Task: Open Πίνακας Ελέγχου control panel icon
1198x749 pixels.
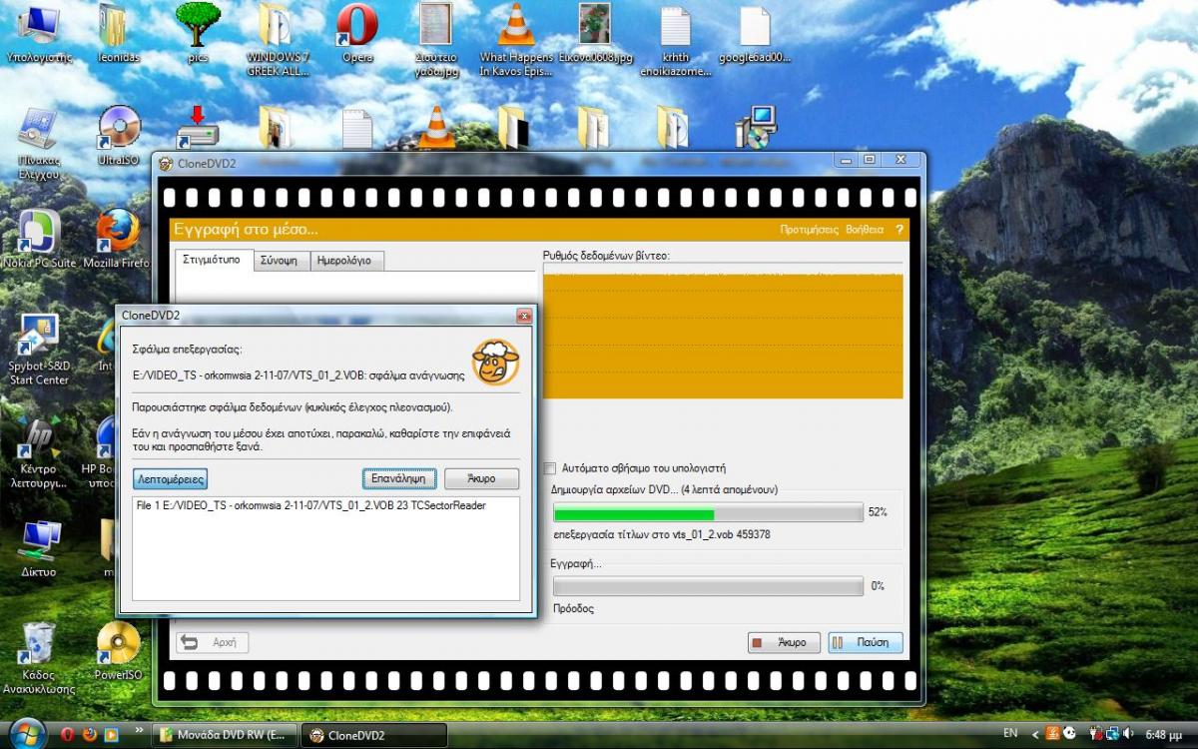Action: tap(38, 143)
